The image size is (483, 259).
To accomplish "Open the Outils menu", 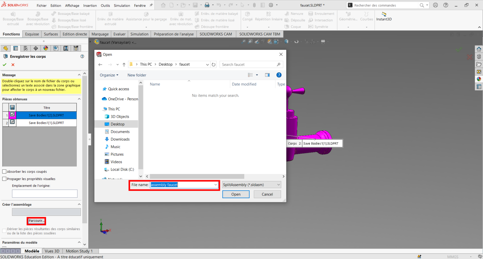I will [105, 6].
